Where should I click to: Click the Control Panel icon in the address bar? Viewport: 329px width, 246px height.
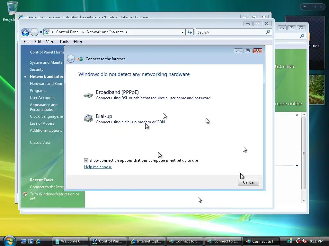pos(47,32)
